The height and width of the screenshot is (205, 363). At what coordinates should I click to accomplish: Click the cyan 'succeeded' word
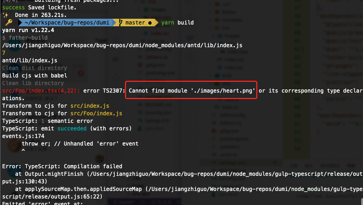pyautogui.click(x=72, y=129)
